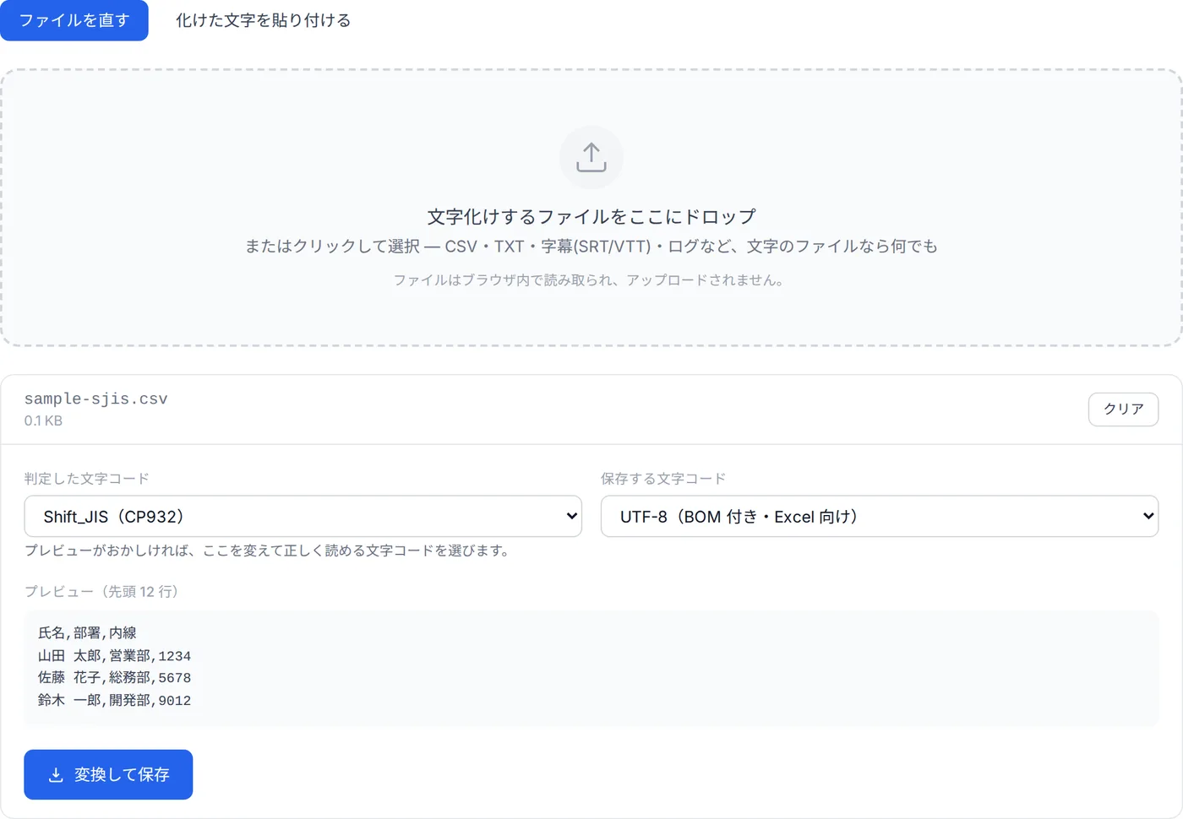The height and width of the screenshot is (819, 1183).
Task: Click preview row 鈴木 一郎,開発部,9012
Action: click(114, 701)
